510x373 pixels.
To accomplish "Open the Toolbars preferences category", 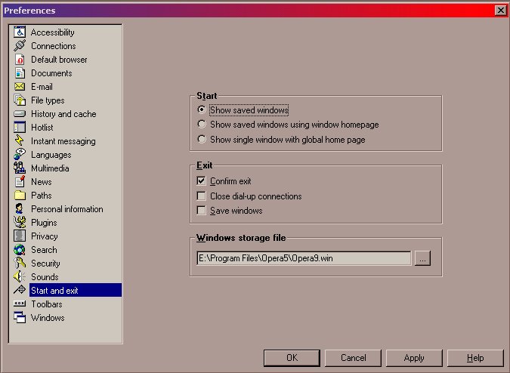I will coord(46,304).
